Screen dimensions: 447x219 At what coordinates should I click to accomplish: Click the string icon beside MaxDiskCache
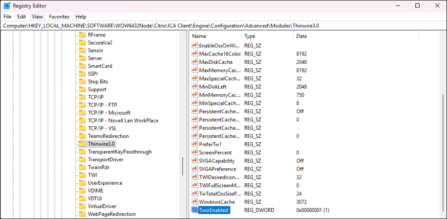[x=195, y=62]
